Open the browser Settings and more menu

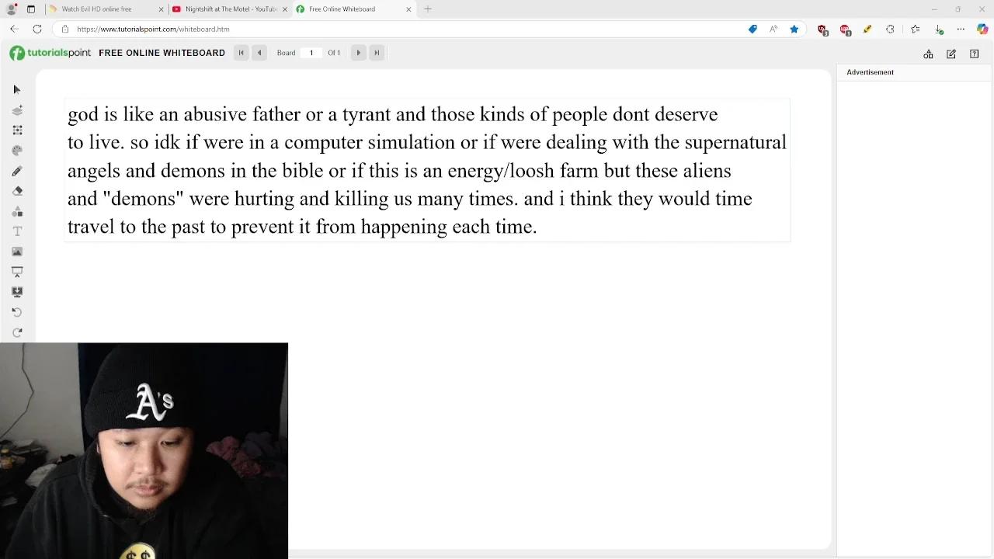pyautogui.click(x=961, y=30)
